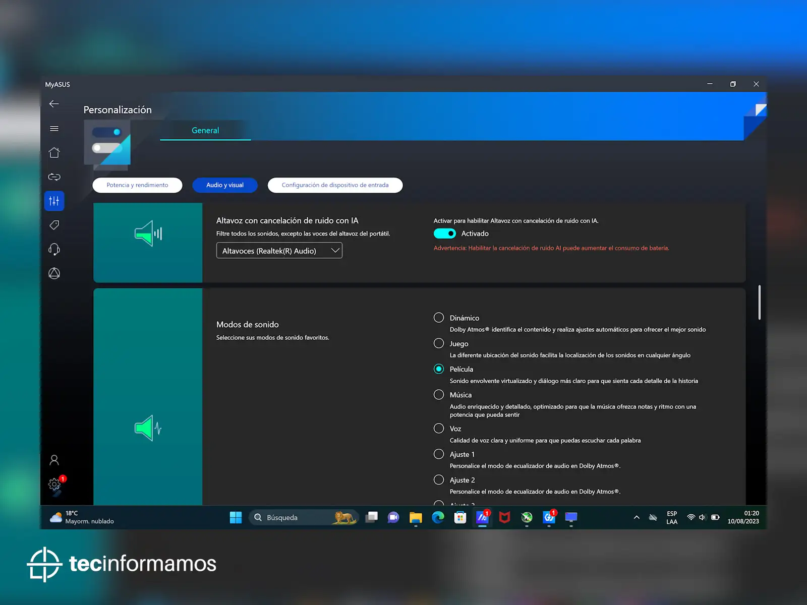Select the Dinámico sound mode
This screenshot has height=605, width=807.
click(x=439, y=318)
